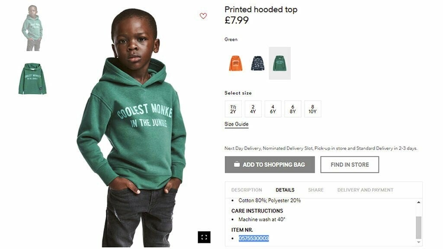
Task: Click details panel scroll up arrow
Action: (418, 202)
